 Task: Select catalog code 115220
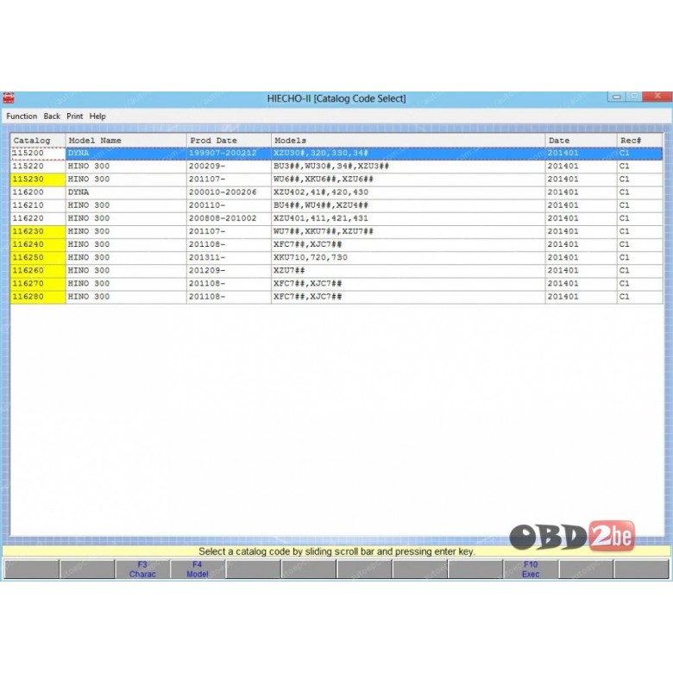coord(38,167)
